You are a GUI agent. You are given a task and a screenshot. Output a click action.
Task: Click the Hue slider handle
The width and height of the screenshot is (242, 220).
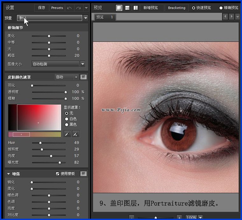(40, 143)
